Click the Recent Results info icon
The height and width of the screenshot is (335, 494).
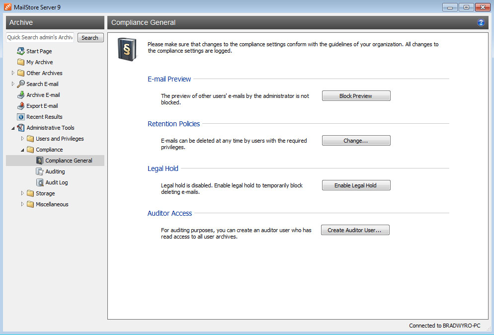21,117
